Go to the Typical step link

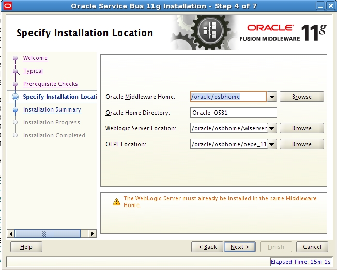(33, 71)
